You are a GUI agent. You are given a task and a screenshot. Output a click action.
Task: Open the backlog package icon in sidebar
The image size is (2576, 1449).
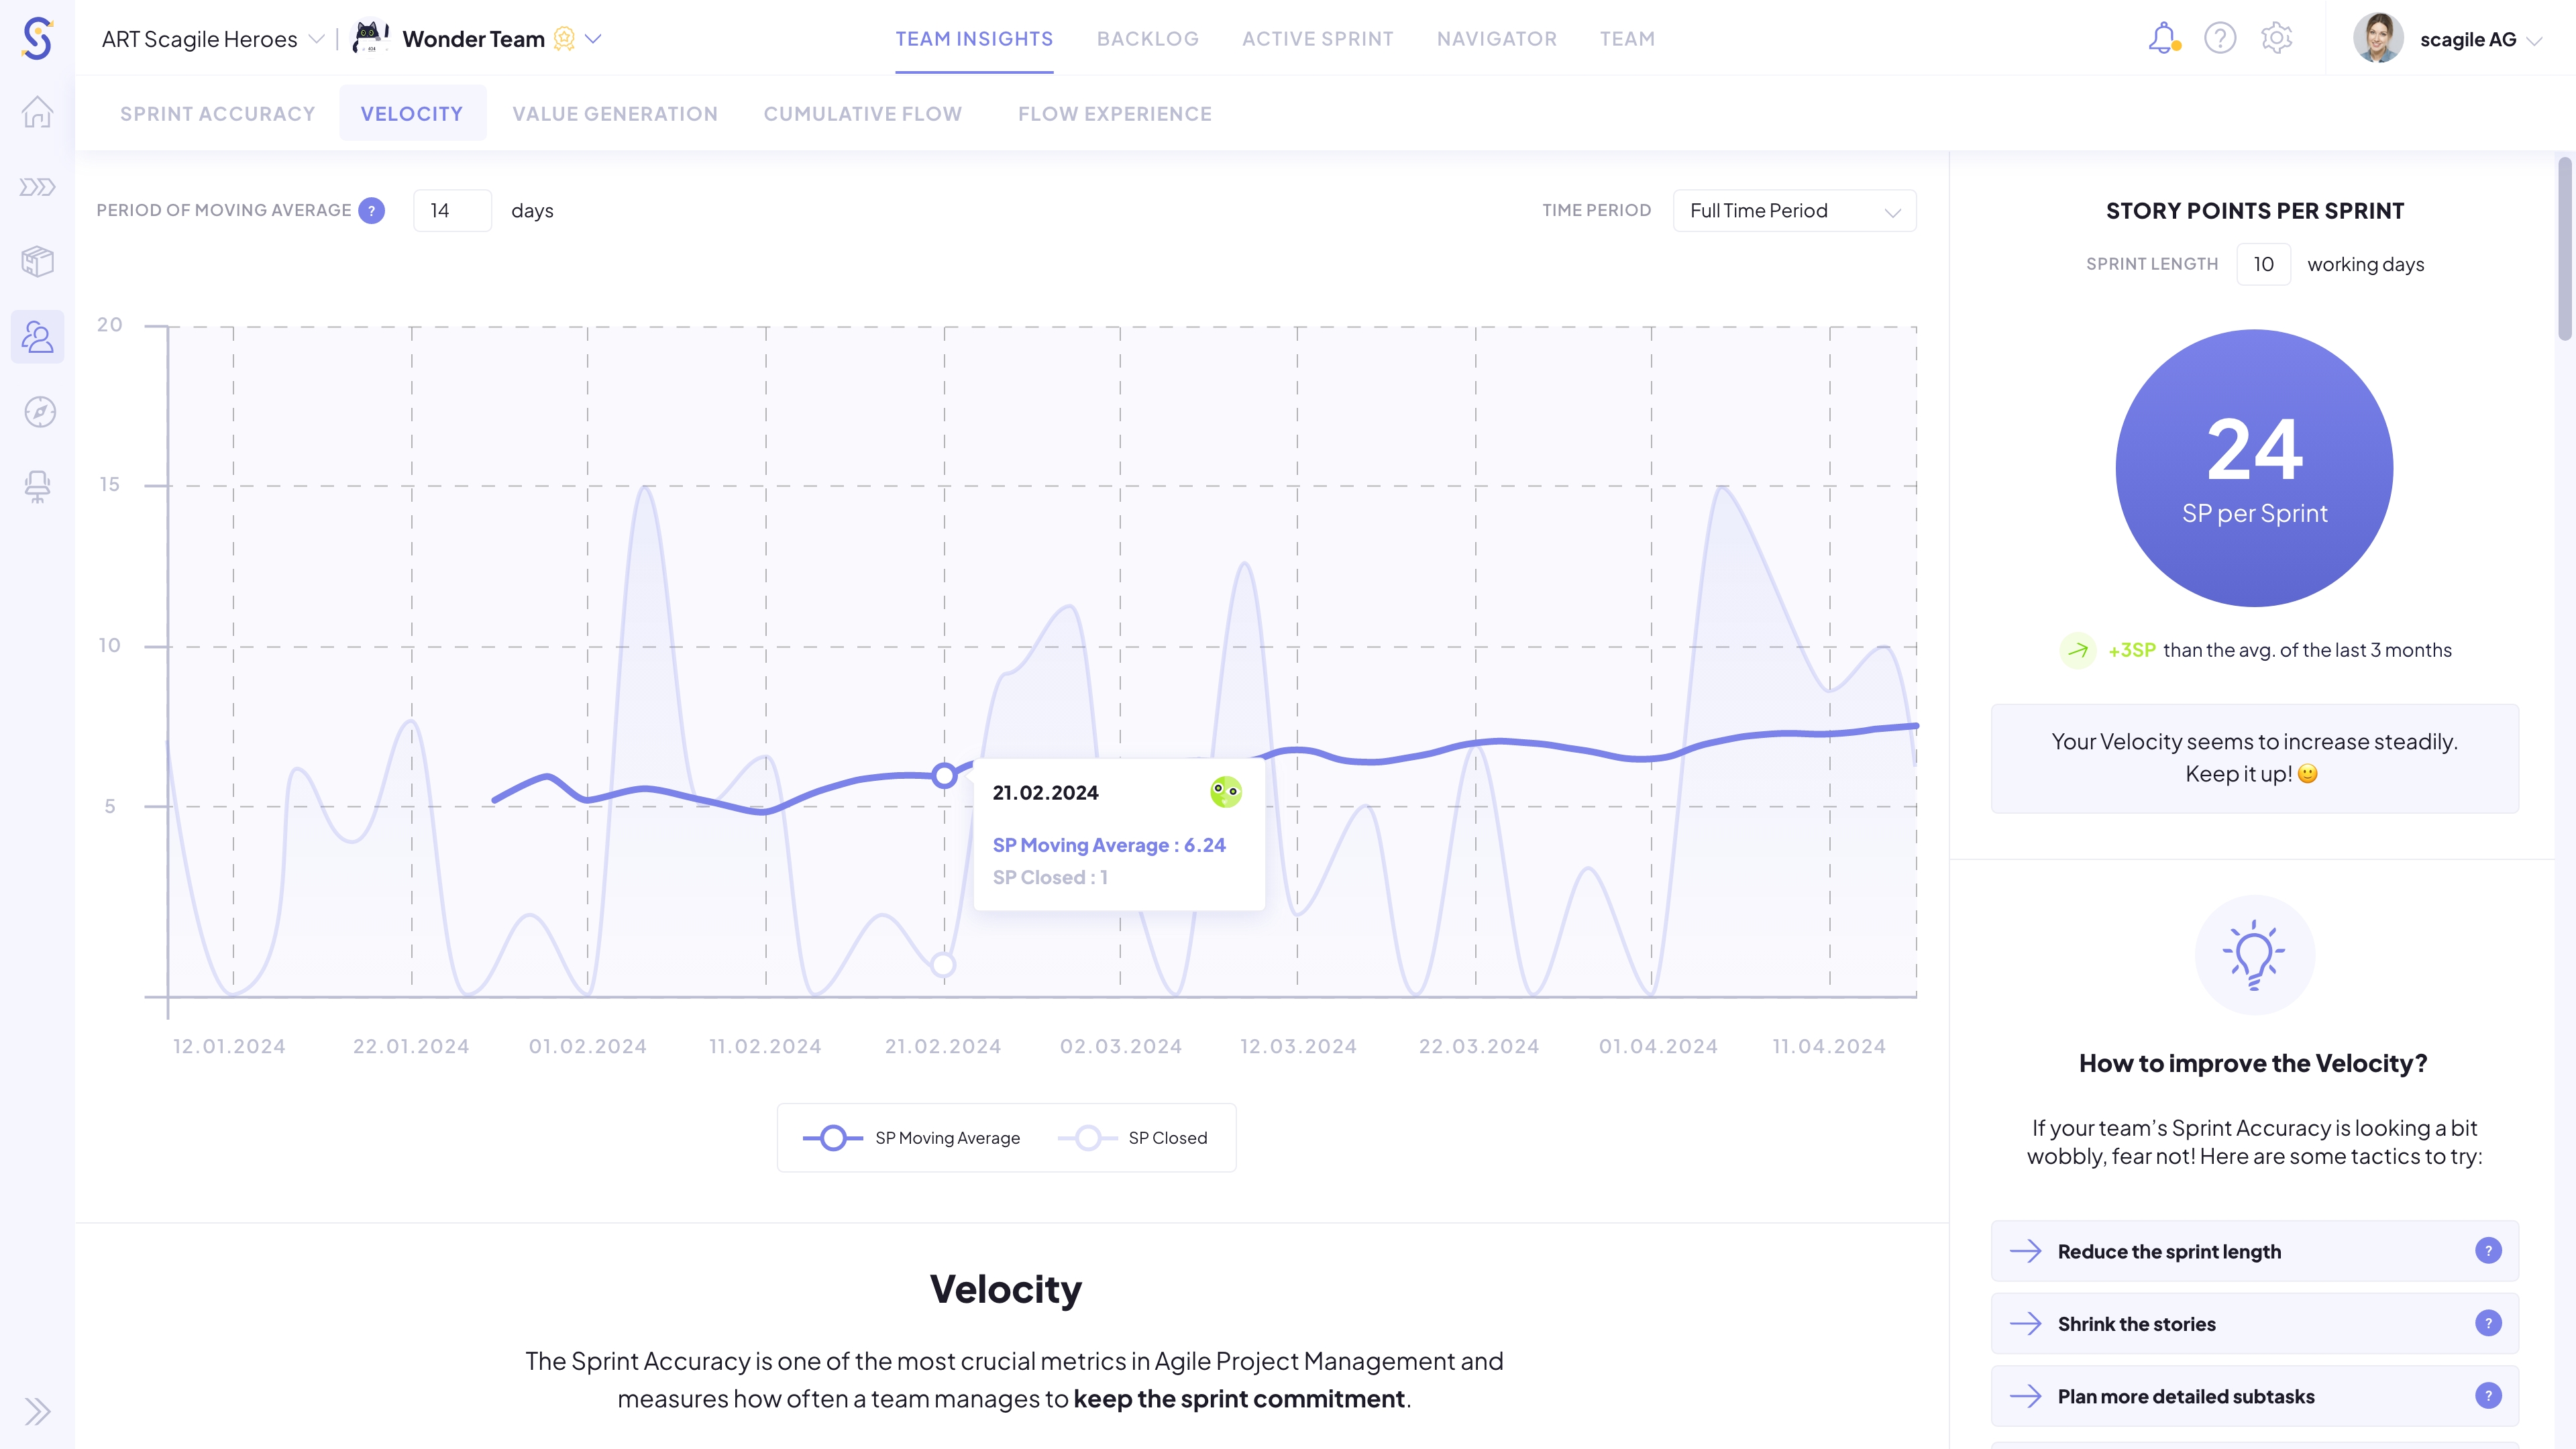click(x=37, y=261)
